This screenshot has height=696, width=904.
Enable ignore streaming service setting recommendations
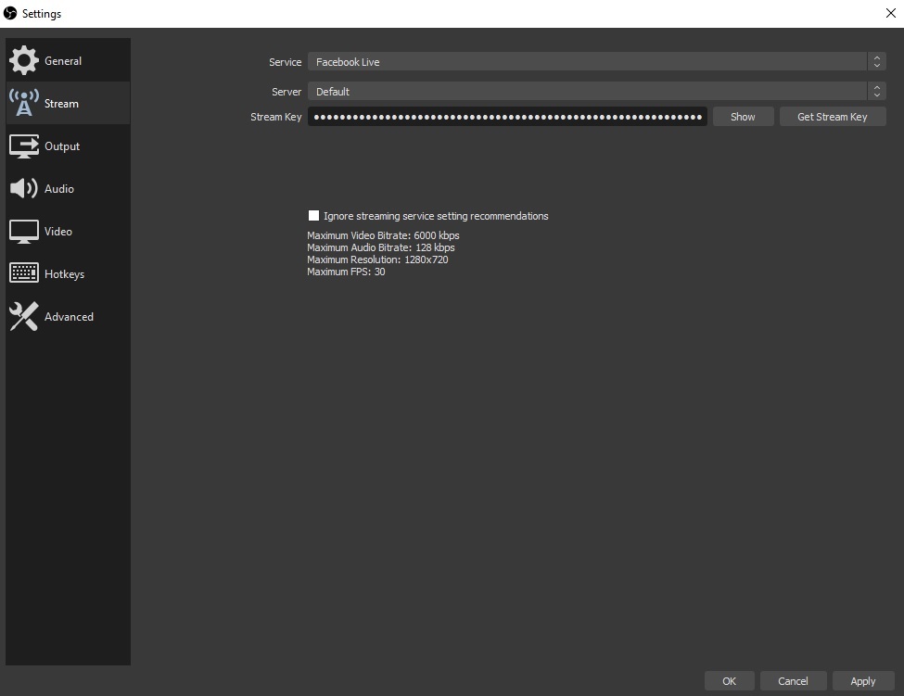click(x=313, y=215)
